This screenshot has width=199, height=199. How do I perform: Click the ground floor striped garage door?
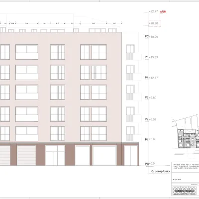[26, 155]
